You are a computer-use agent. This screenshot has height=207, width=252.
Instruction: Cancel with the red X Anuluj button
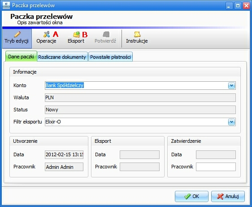[228, 196]
